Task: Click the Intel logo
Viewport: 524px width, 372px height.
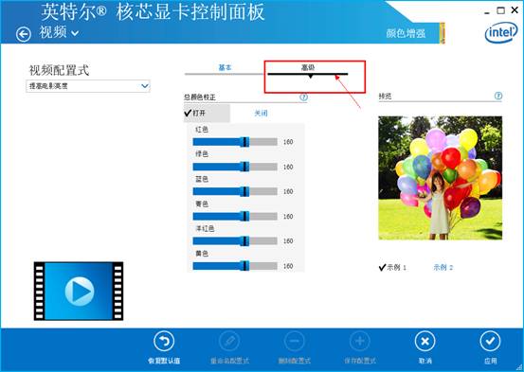Action: pos(501,32)
